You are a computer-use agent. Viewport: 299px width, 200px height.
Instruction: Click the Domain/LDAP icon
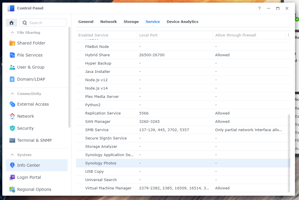[12, 79]
